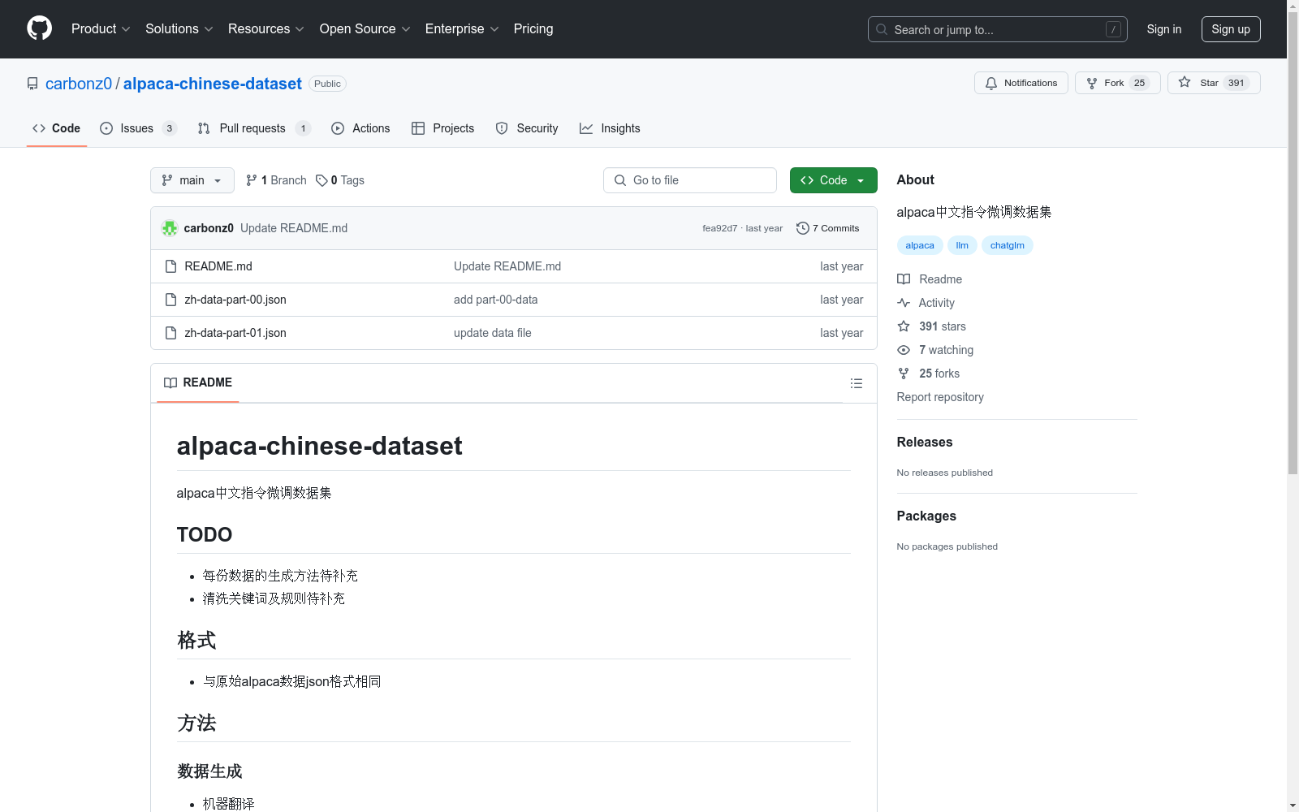Open the carbonz0 owner link
The image size is (1299, 812).
79,84
